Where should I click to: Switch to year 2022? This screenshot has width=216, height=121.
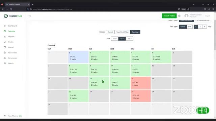click(x=129, y=39)
